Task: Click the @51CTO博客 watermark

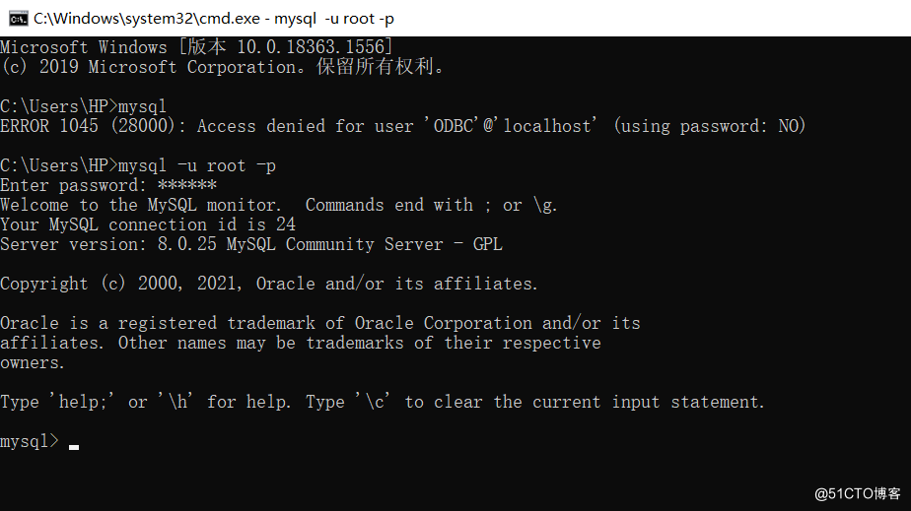Action: point(857,493)
